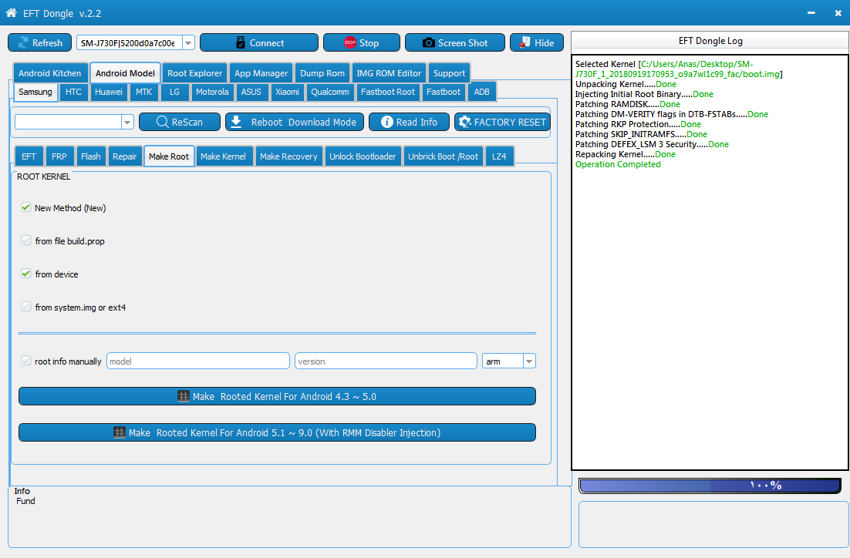The height and width of the screenshot is (558, 850).
Task: Click the 100% progress bar
Action: coord(710,486)
